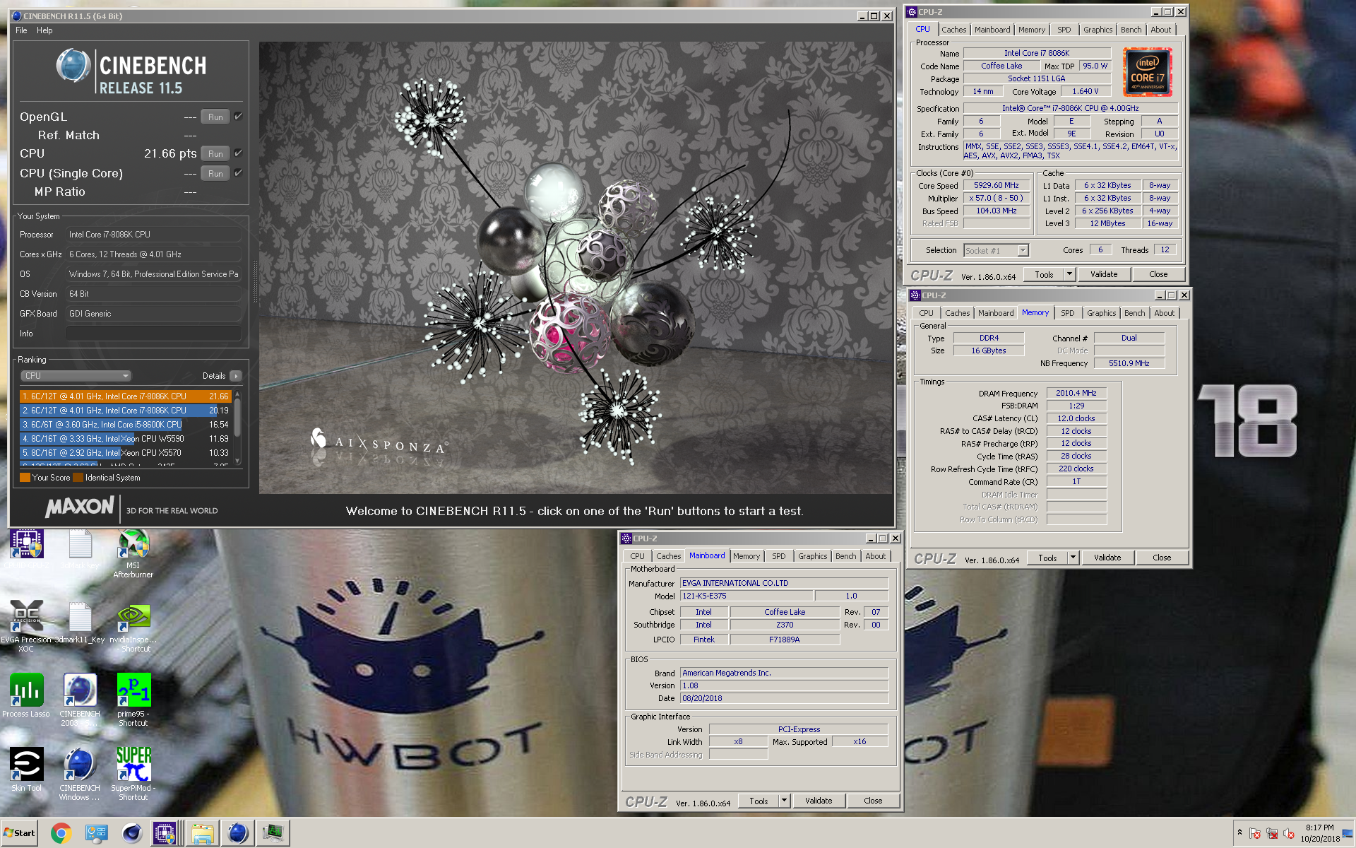Click the CINEBENCH left panel splitter handle
The image size is (1356, 848).
(x=256, y=283)
